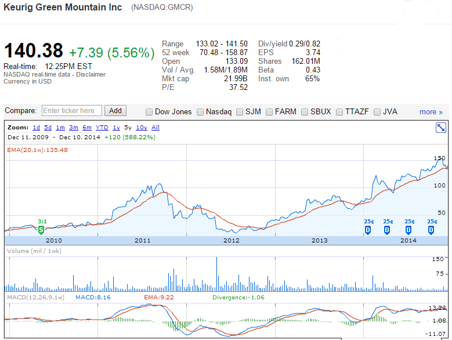Click the P/E value 37.52
Viewport: 452px width, 340px height.
click(x=238, y=87)
